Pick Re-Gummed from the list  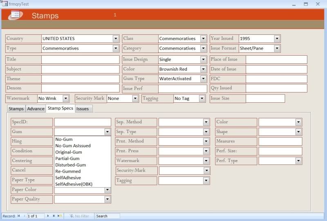coord(83,171)
